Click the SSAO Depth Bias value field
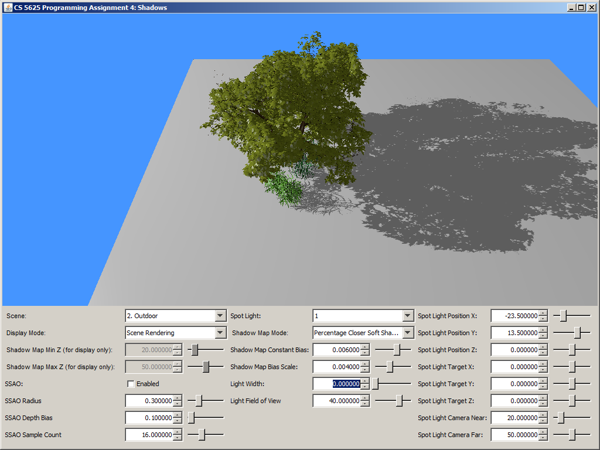 pyautogui.click(x=149, y=418)
